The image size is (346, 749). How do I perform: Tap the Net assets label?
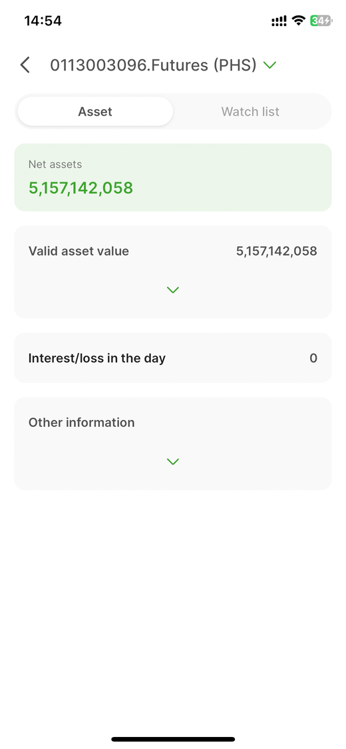tap(55, 164)
